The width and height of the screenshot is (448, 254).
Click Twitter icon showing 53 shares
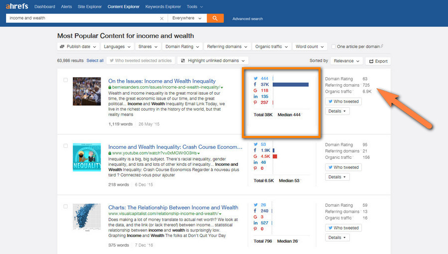[255, 144]
